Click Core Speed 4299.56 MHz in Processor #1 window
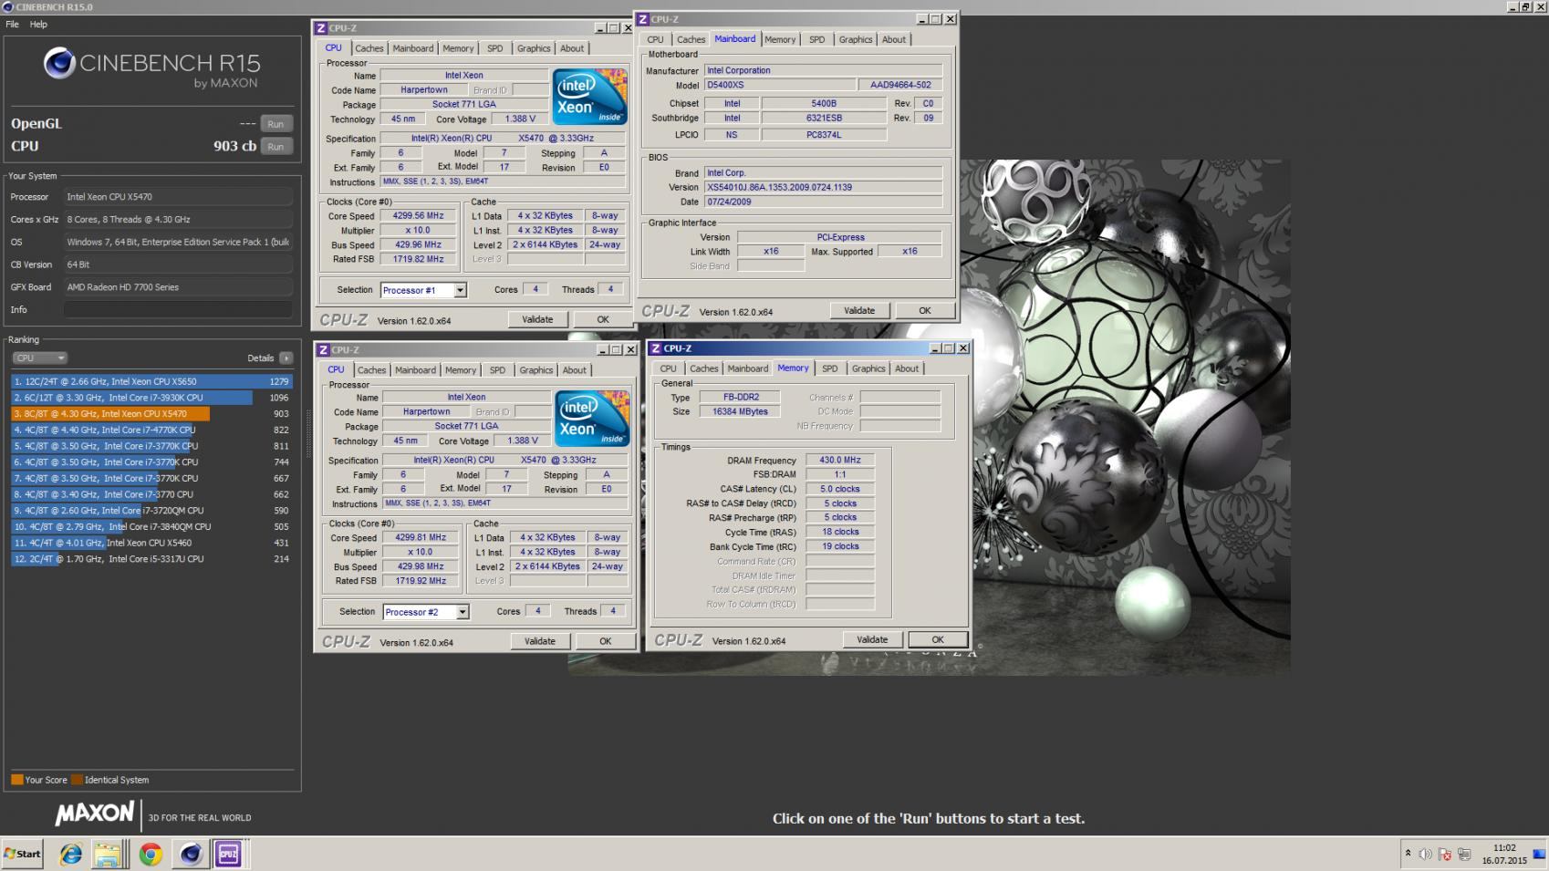The height and width of the screenshot is (871, 1549). click(418, 216)
